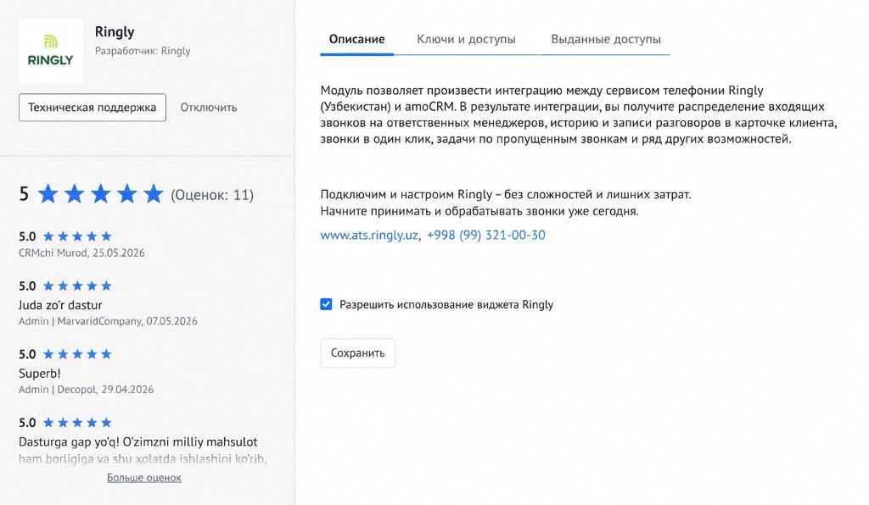Image resolution: width=869 pixels, height=505 pixels.
Task: Switch to Описание tab
Action: (x=357, y=39)
